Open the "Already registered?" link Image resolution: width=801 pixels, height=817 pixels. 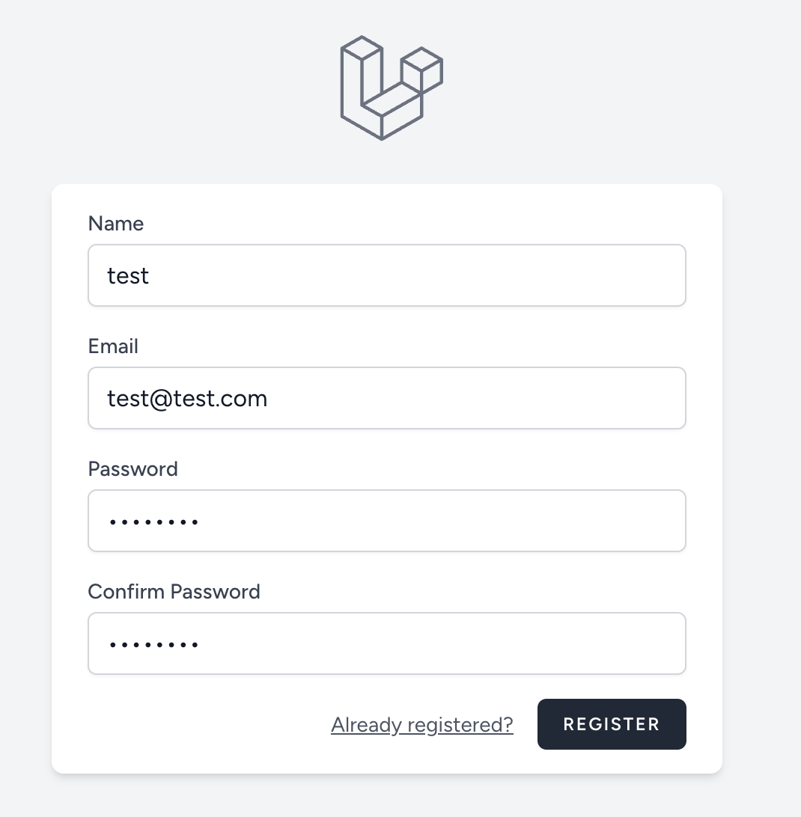click(421, 724)
